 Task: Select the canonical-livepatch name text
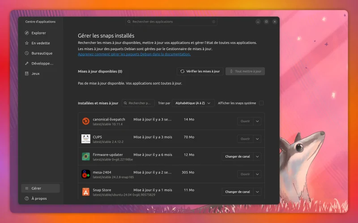coord(109,119)
